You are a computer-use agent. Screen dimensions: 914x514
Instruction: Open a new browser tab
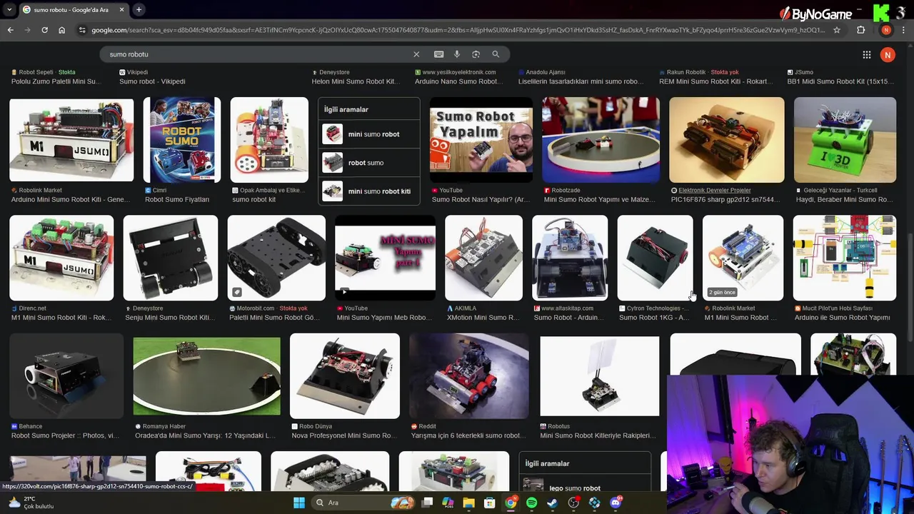(x=139, y=9)
